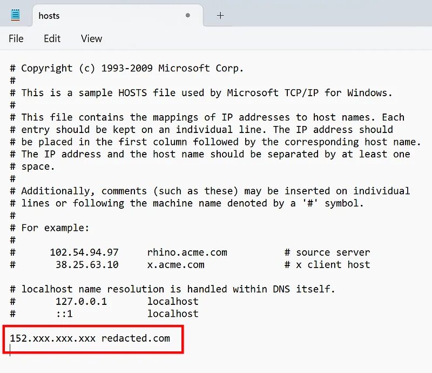Open a new tab with plus icon
432x373 pixels.
pyautogui.click(x=220, y=16)
